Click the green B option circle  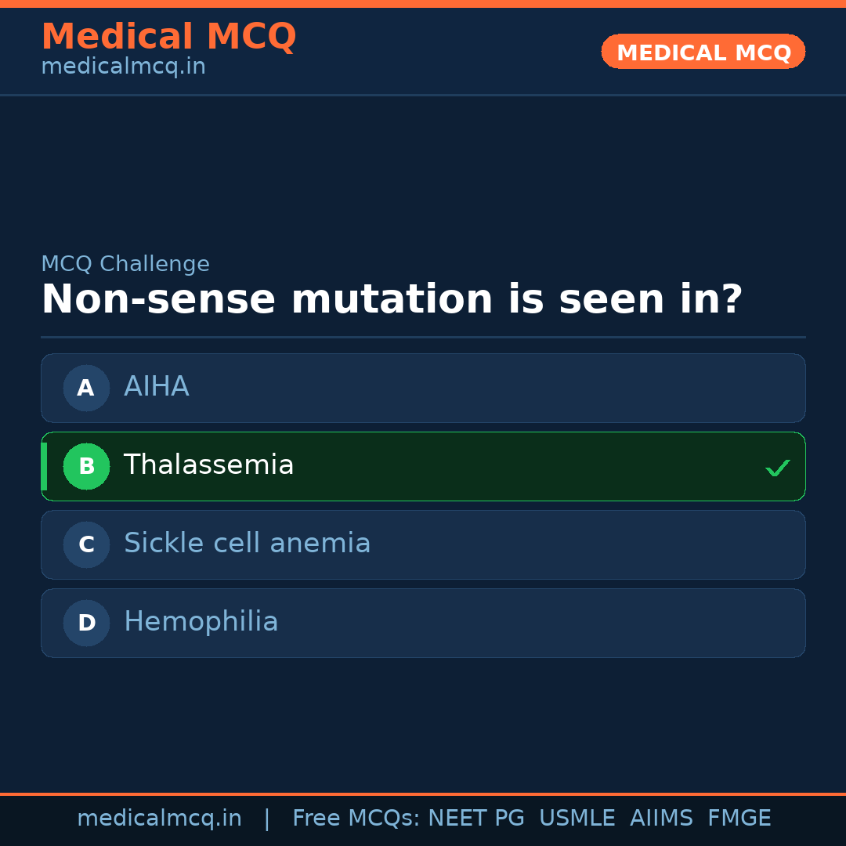coord(86,466)
